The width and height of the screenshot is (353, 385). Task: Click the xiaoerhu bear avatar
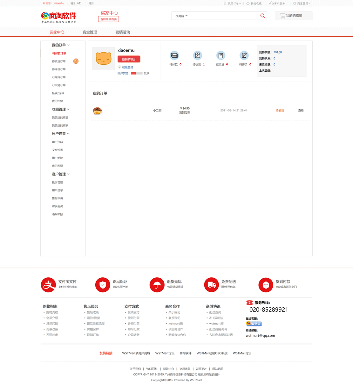tap(104, 58)
